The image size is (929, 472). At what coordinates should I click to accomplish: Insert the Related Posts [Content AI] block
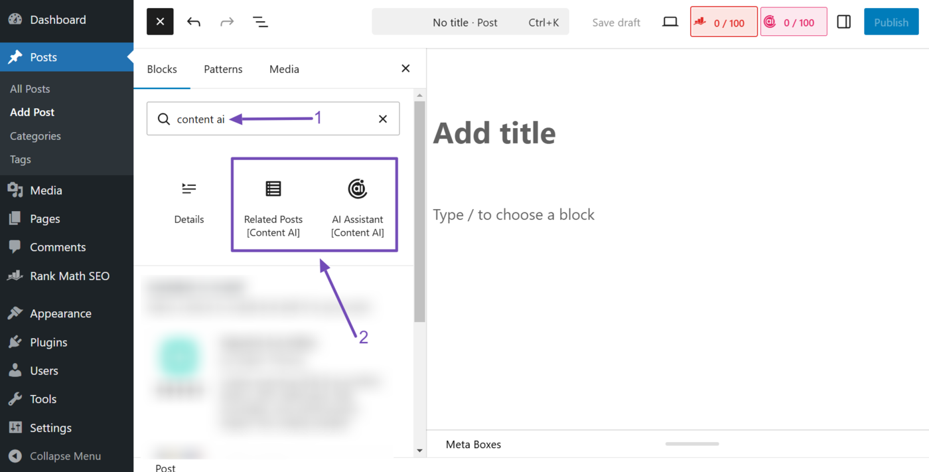tap(273, 207)
